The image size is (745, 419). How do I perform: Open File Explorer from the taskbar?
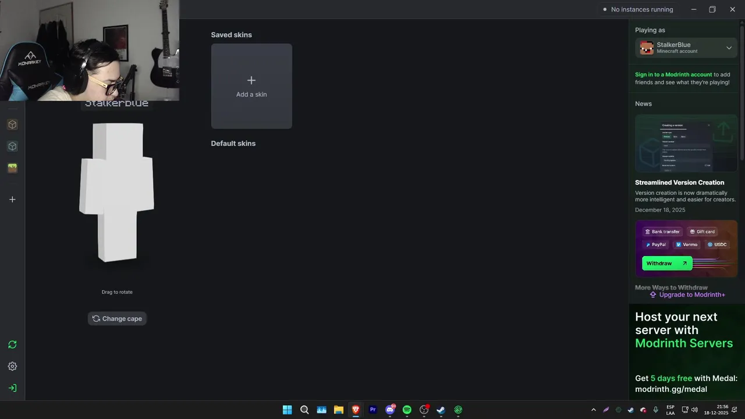tap(338, 410)
